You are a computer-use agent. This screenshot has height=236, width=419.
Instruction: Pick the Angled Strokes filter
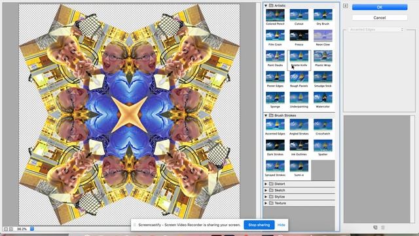(299, 125)
